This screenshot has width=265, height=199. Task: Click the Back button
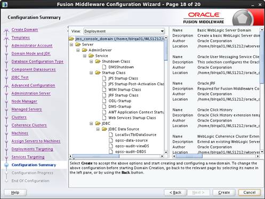click(x=175, y=193)
